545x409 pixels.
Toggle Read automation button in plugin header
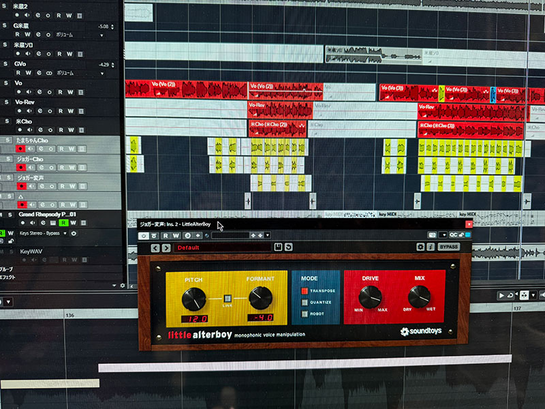(x=166, y=235)
